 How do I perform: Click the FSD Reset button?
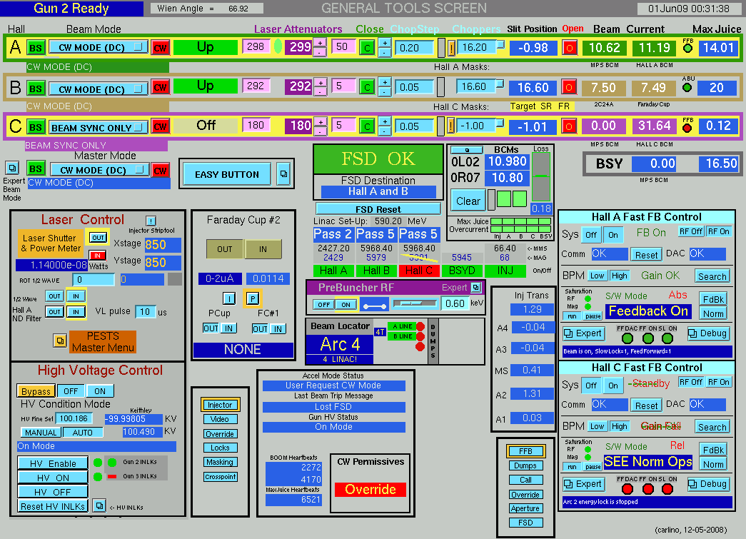pyautogui.click(x=378, y=209)
